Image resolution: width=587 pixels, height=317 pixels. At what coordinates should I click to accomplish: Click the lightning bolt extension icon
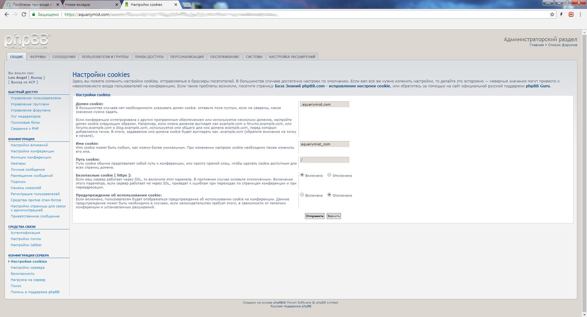pyautogui.click(x=562, y=14)
